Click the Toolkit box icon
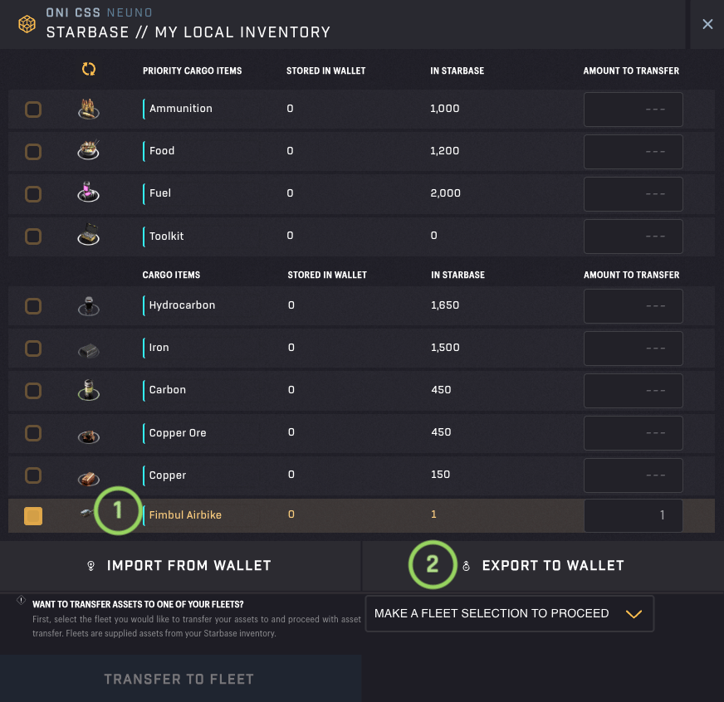 click(88, 235)
